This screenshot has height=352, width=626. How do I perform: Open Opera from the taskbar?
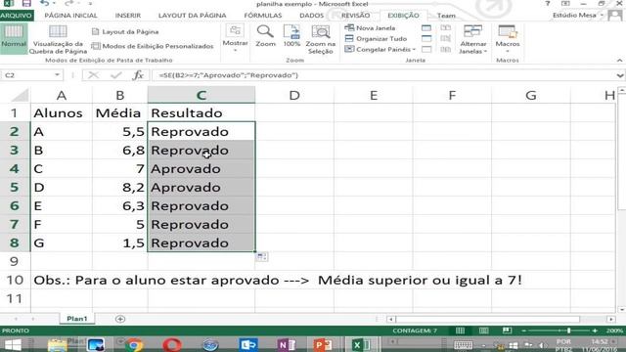click(x=172, y=345)
